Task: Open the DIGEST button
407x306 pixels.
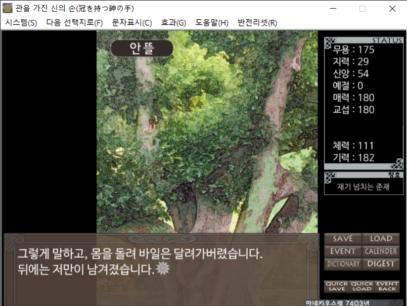Action: click(x=381, y=264)
